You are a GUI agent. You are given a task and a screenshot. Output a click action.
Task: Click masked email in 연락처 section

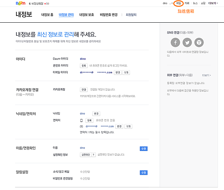pyautogui.click(x=100, y=126)
